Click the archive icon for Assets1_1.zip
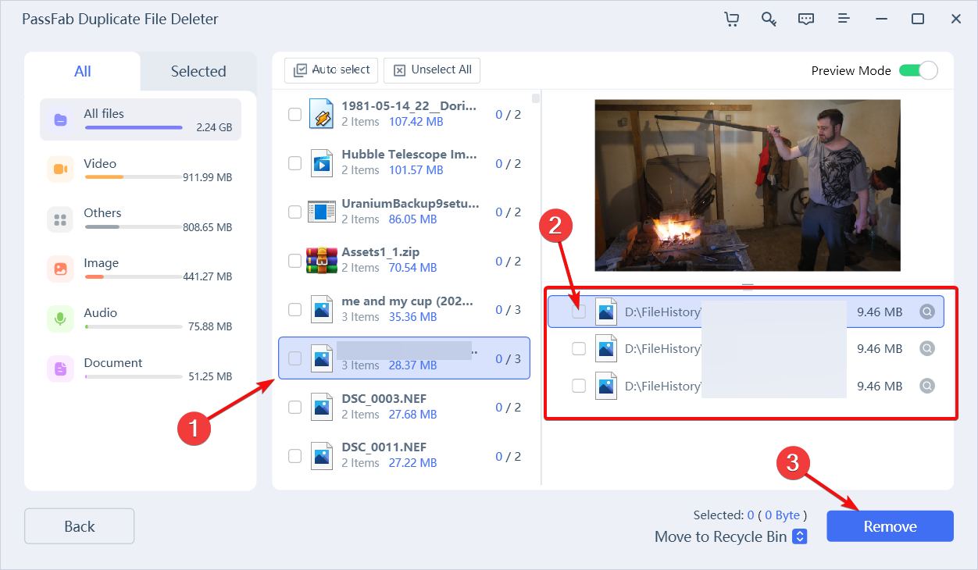The height and width of the screenshot is (570, 978). (321, 261)
